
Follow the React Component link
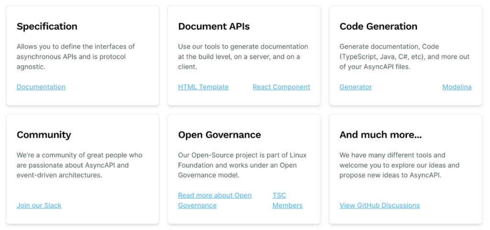281,87
